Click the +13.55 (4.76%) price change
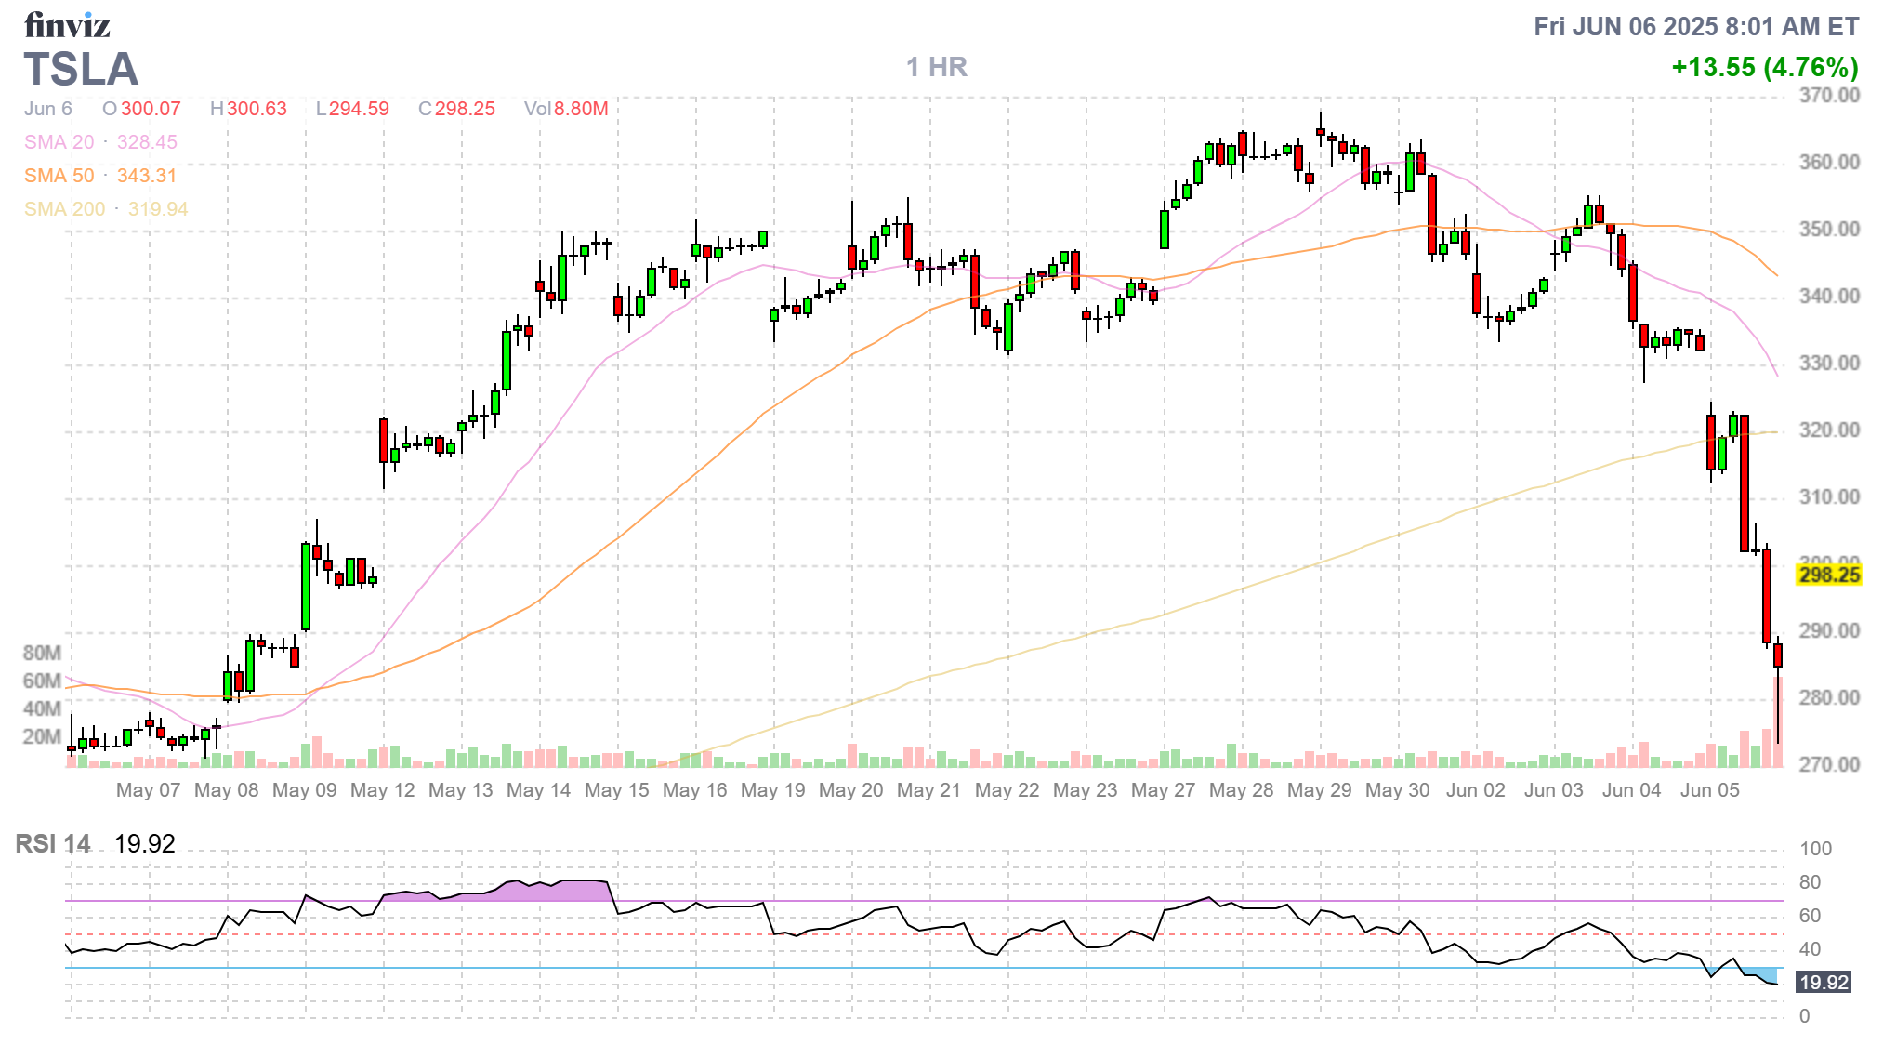Screen dimensions: 1883x1045 coord(1765,67)
